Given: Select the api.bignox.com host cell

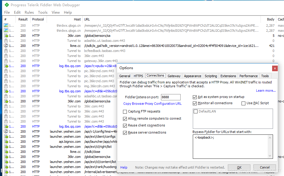Looking at the screenshot, I should click(70, 142).
